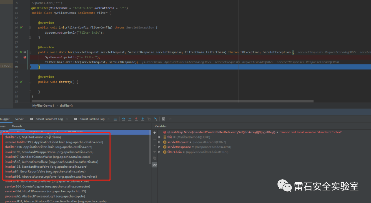Expand the servletResponse variable node

click(x=159, y=147)
